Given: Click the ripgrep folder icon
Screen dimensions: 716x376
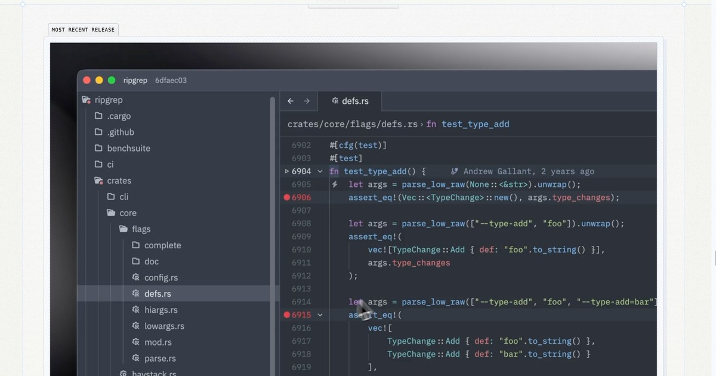Looking at the screenshot, I should point(87,100).
